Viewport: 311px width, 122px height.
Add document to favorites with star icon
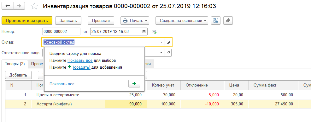click(x=34, y=6)
